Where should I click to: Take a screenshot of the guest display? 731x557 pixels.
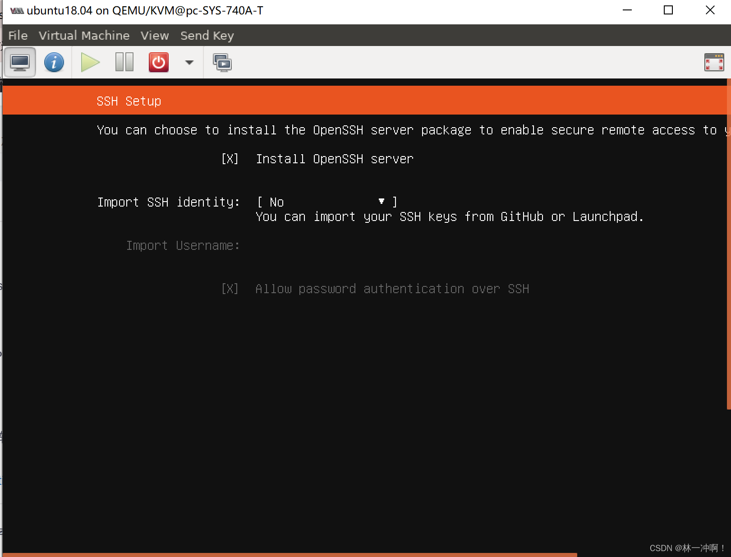[223, 62]
